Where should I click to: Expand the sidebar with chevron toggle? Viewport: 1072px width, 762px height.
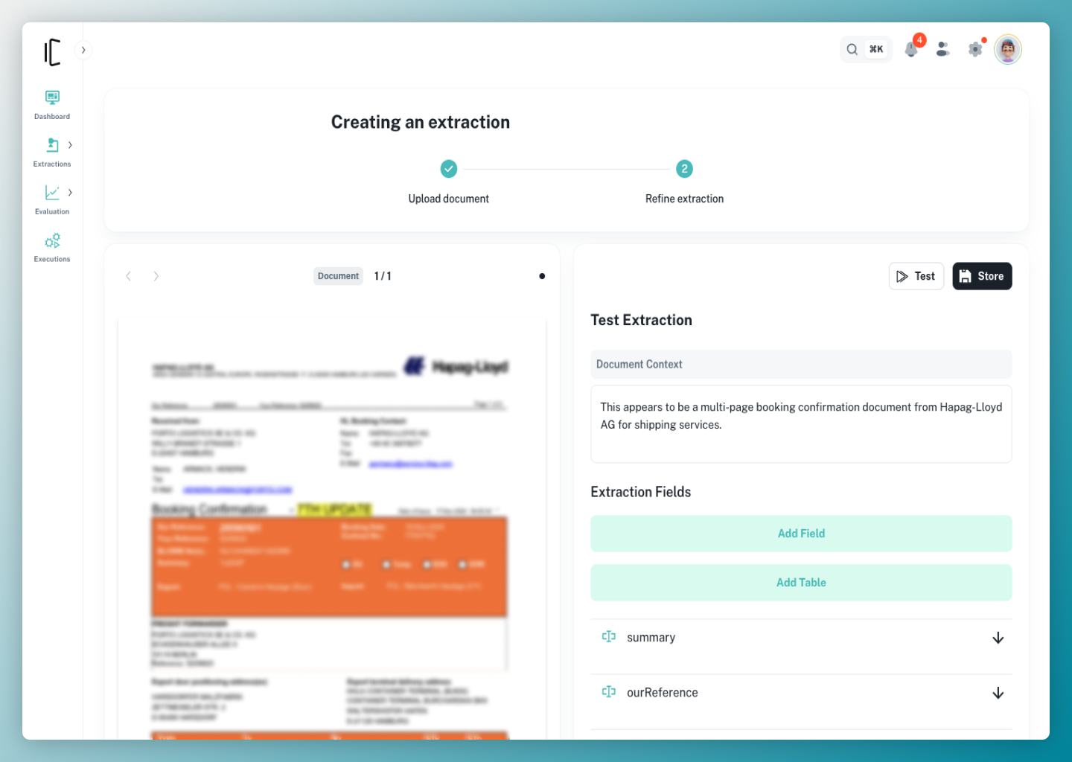tap(83, 50)
